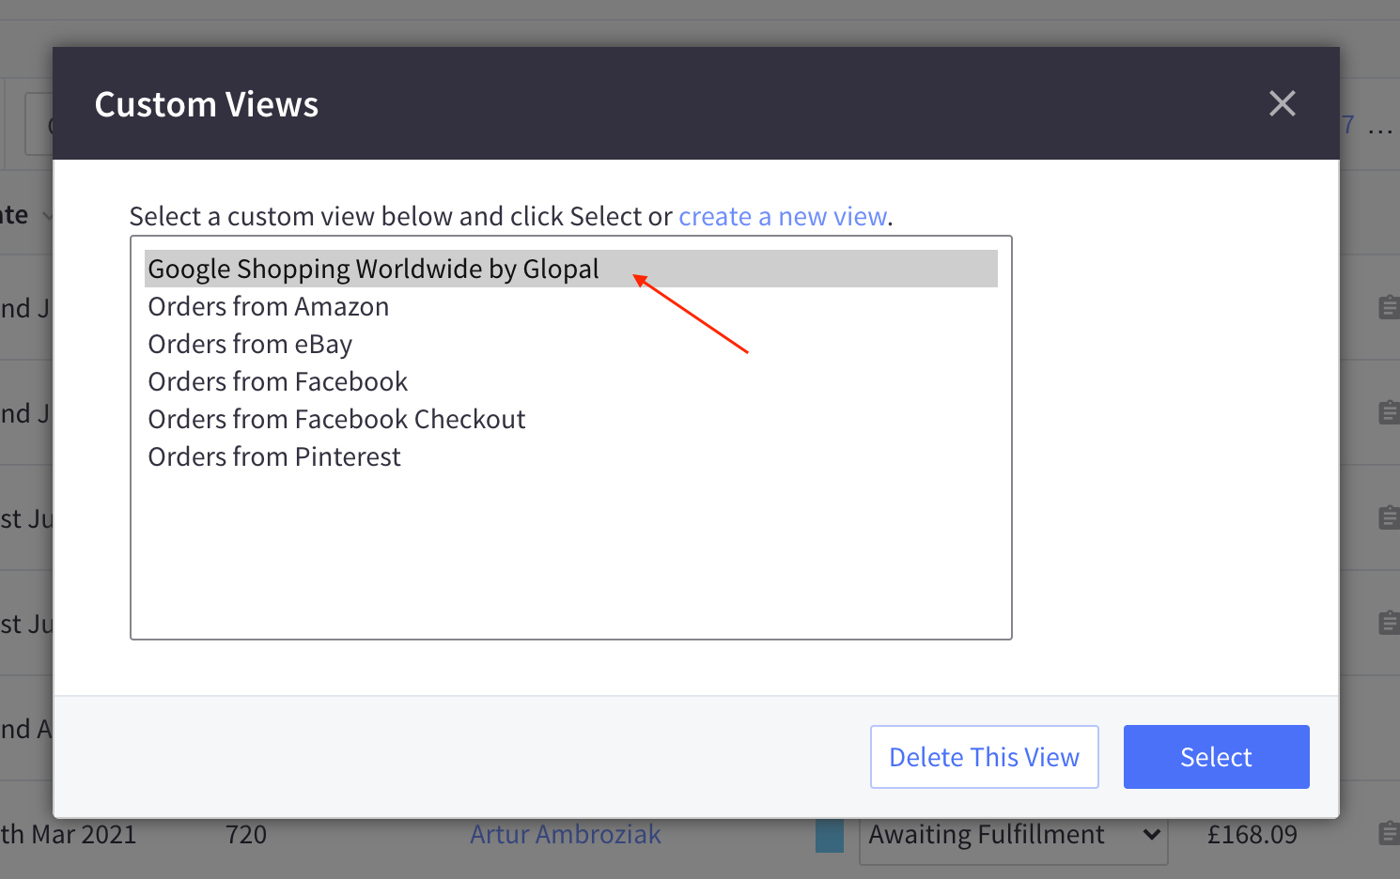Click the second clipboard notes icon from top

click(x=1389, y=412)
